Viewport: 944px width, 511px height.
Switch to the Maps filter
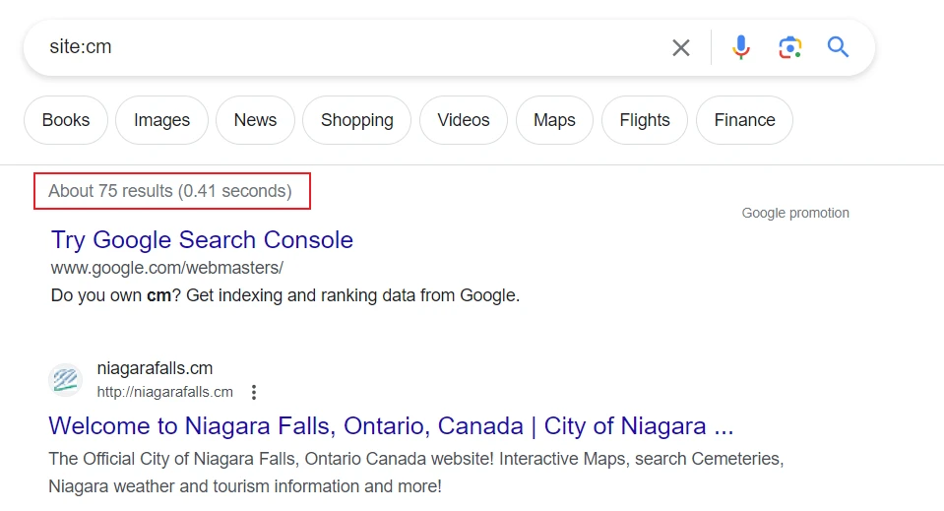(554, 120)
